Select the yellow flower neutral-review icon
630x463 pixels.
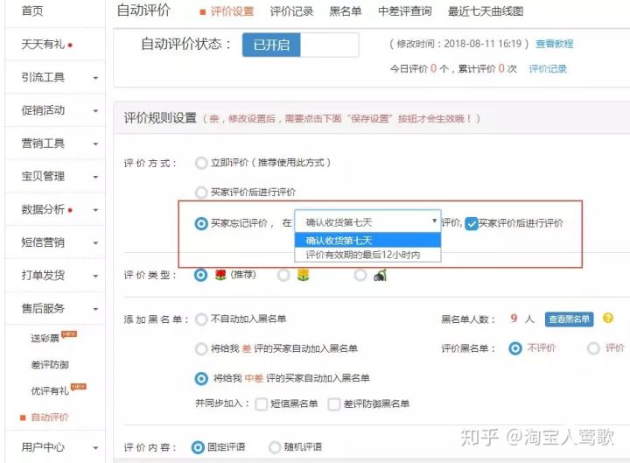(x=304, y=275)
